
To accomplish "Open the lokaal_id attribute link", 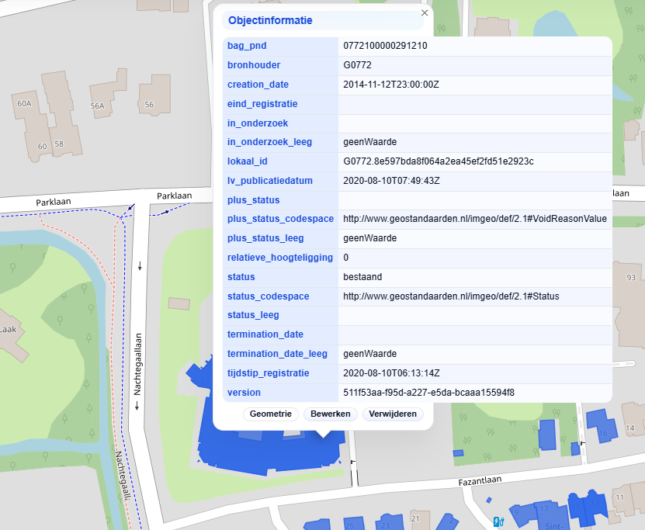I will pyautogui.click(x=243, y=161).
